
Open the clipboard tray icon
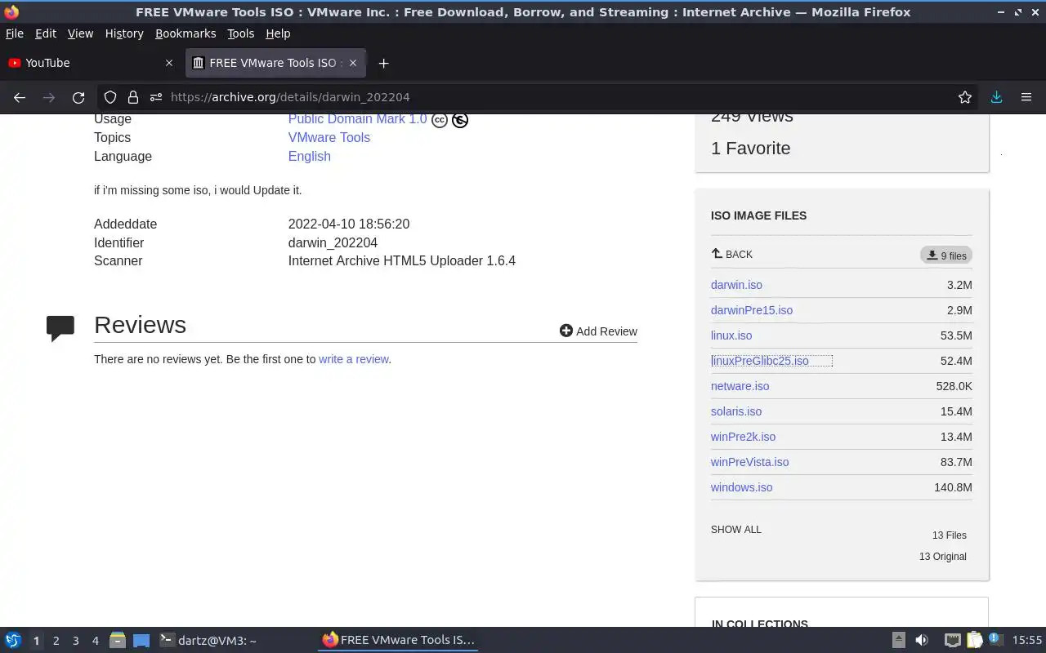[x=974, y=641]
